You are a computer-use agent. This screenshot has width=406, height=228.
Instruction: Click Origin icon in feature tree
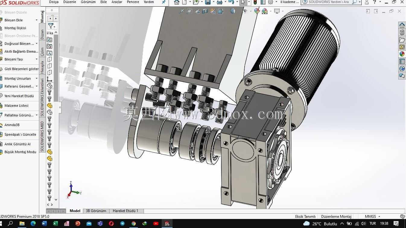[49, 79]
